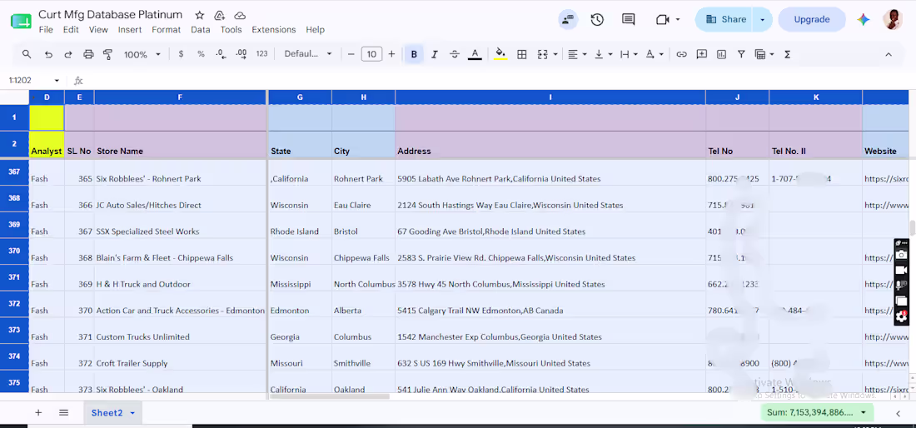
Task: Open the activity dashboard icon
Action: (x=566, y=19)
